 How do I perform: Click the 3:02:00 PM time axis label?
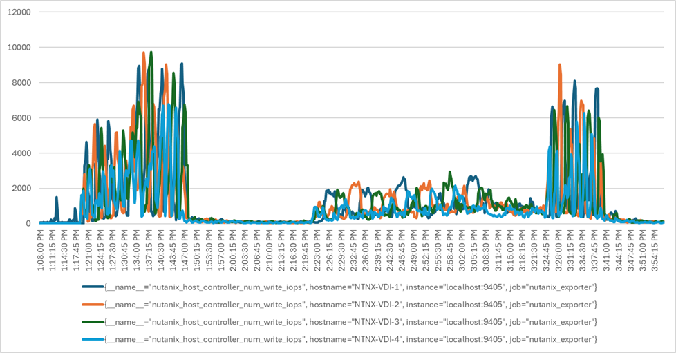click(462, 251)
